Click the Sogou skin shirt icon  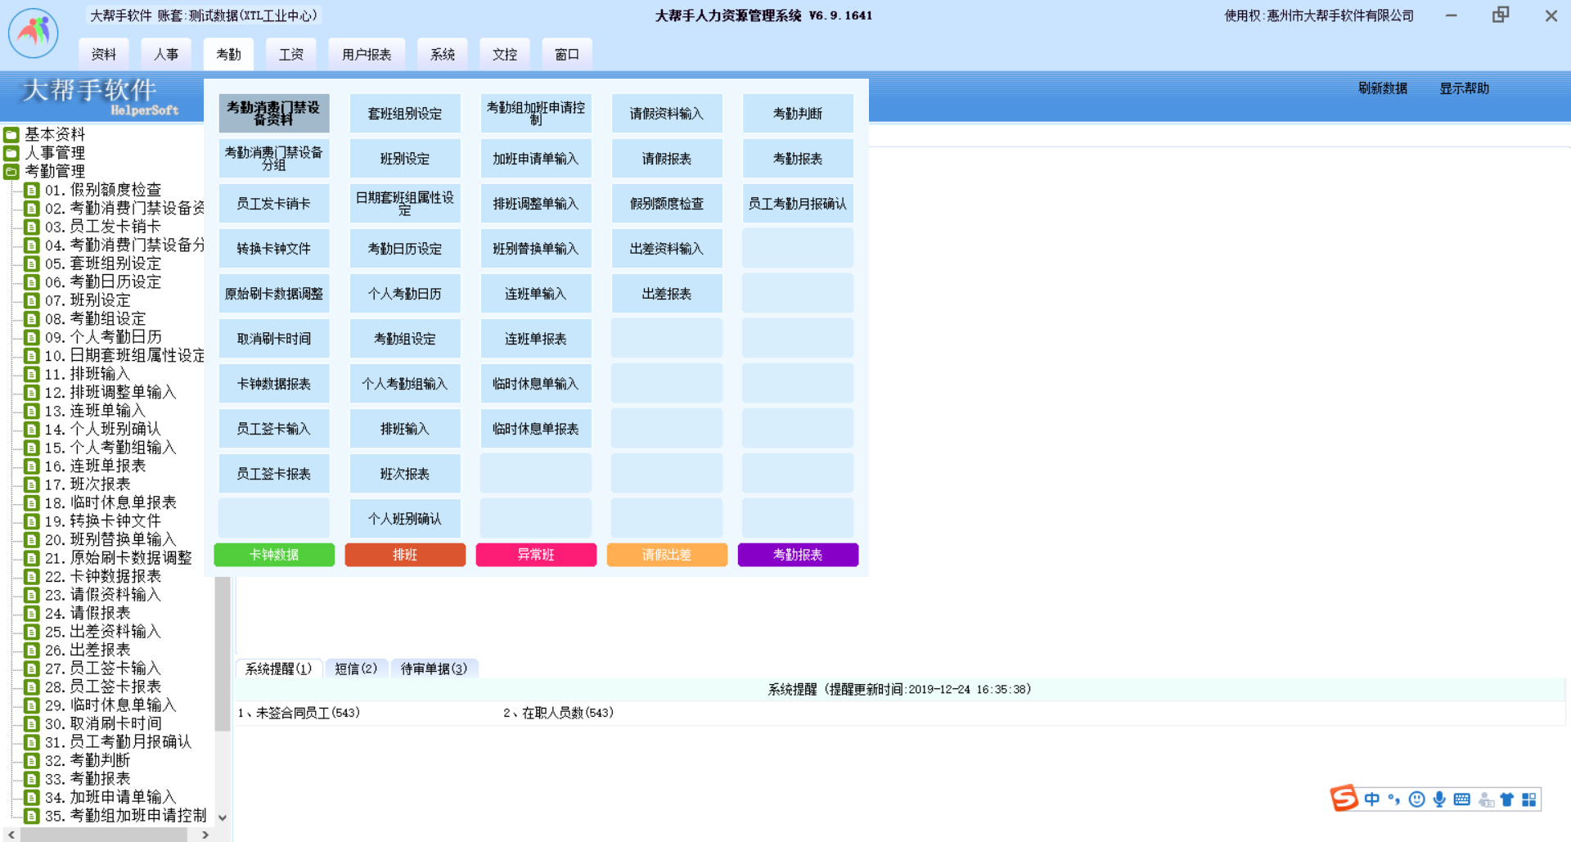1506,799
